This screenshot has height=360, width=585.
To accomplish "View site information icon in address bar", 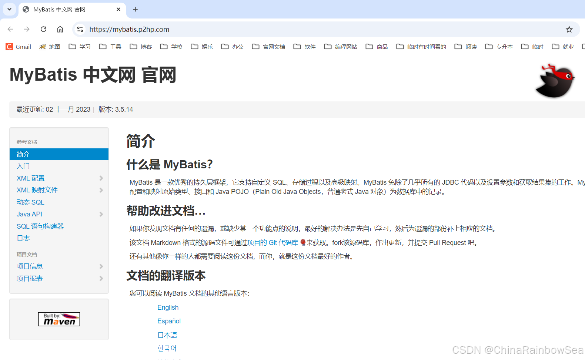I will (80, 29).
